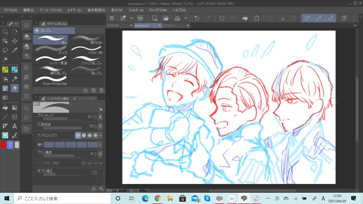363x204 pixels.
Task: Select the Airbrush tool
Action: [5, 79]
